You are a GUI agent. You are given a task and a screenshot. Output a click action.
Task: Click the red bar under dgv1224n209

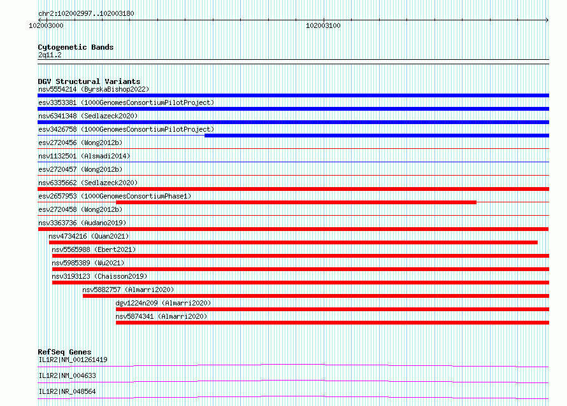(333, 309)
